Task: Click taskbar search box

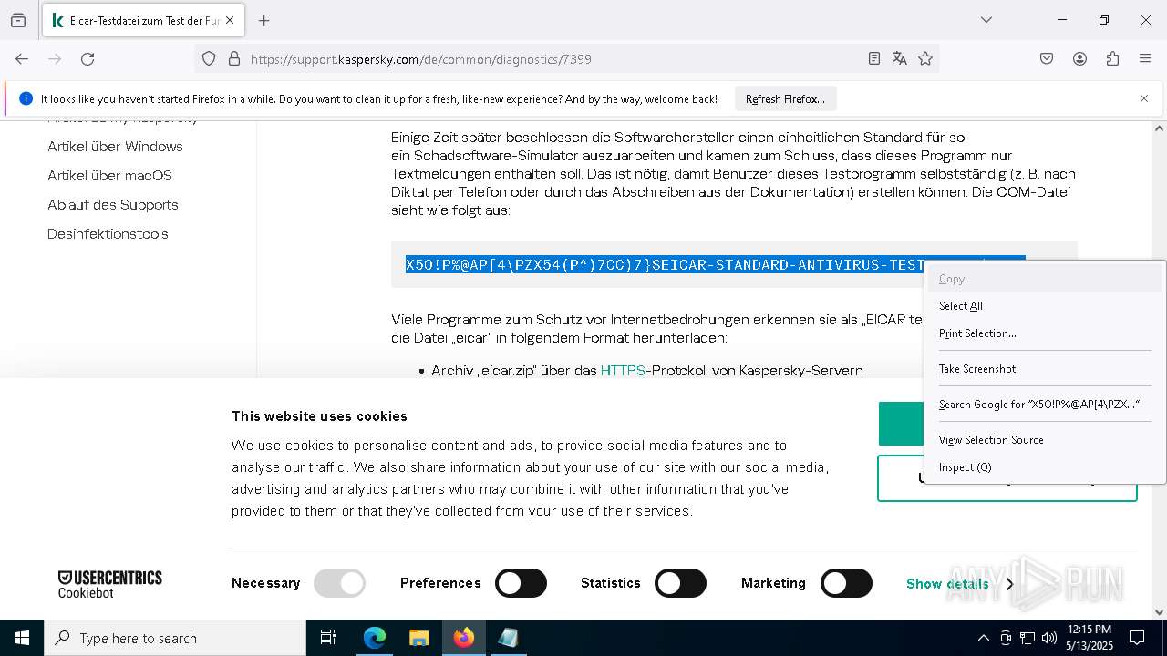Action: [x=175, y=638]
